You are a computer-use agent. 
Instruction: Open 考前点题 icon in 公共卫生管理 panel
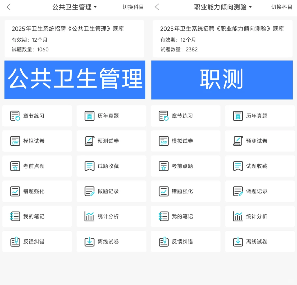(15, 166)
